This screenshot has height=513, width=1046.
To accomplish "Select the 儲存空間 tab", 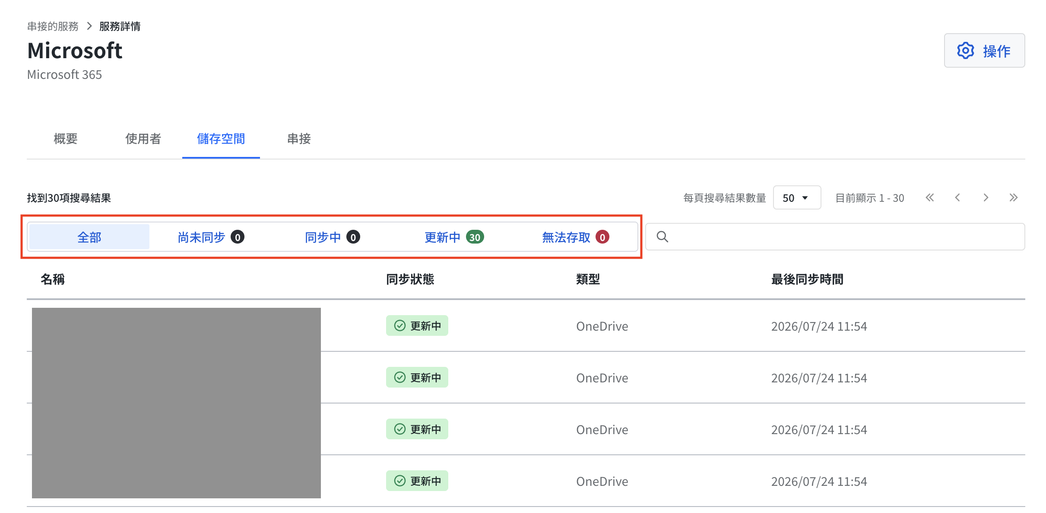I will point(221,139).
